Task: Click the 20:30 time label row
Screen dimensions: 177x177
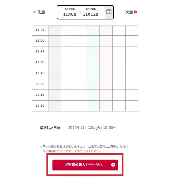Action: point(40,106)
